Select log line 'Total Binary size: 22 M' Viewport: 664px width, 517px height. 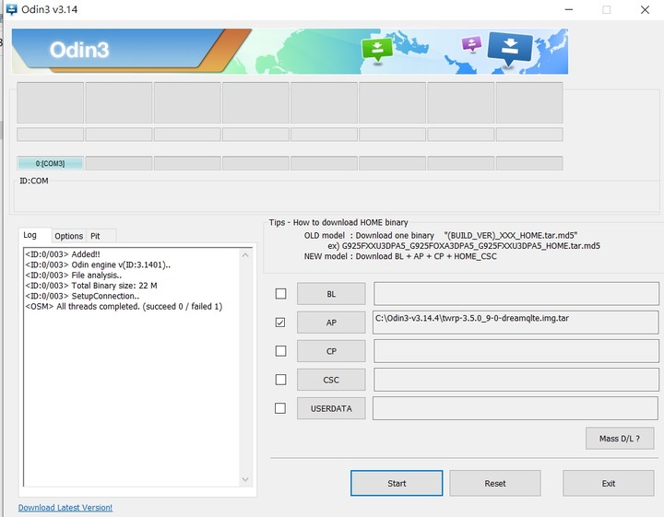[91, 286]
